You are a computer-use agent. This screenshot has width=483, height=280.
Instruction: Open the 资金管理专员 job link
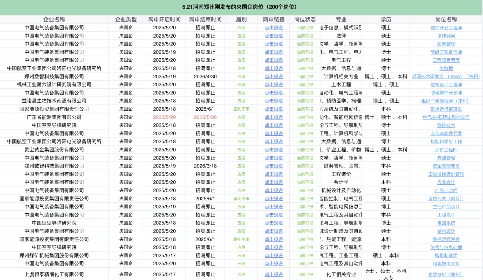pos(446,166)
